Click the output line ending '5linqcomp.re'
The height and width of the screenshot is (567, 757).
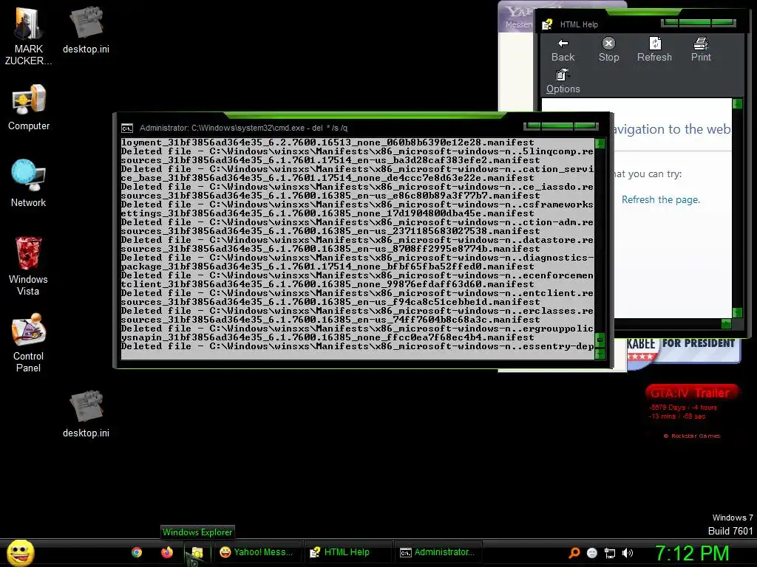pos(357,151)
